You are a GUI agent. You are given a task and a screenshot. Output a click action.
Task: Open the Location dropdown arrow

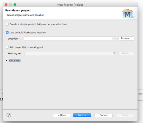coord(114,38)
